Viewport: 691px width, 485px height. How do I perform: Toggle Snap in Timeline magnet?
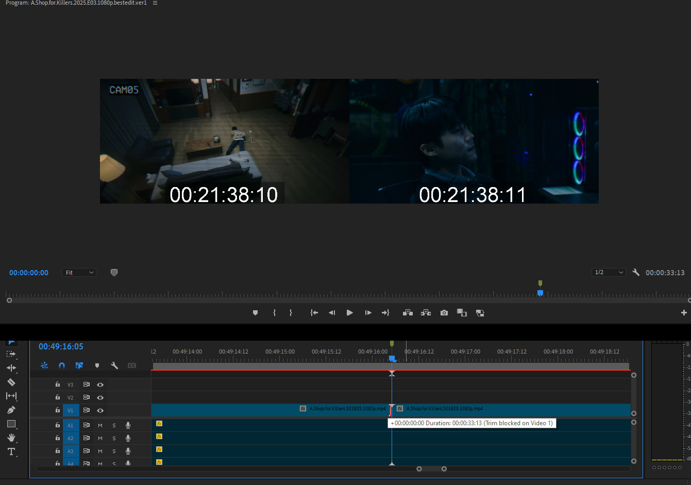click(62, 365)
